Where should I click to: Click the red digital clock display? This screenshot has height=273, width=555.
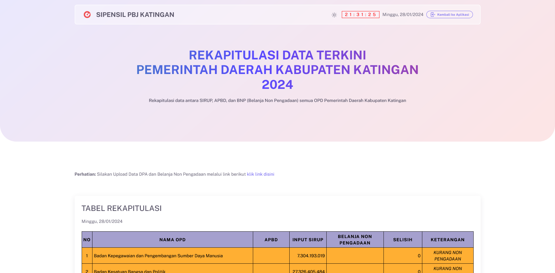pyautogui.click(x=360, y=15)
